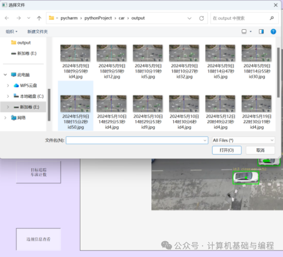This screenshot has height=257, width=283.
Task: Select file 20时49分23秒 id4.jpg
Action: click(x=220, y=112)
